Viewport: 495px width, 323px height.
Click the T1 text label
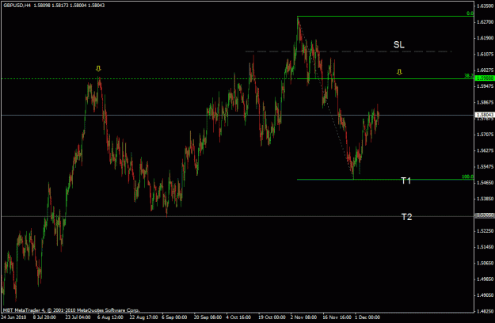coord(406,180)
